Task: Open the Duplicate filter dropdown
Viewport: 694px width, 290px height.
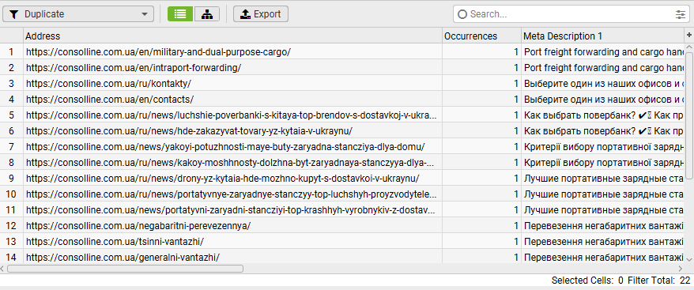Action: click(78, 13)
